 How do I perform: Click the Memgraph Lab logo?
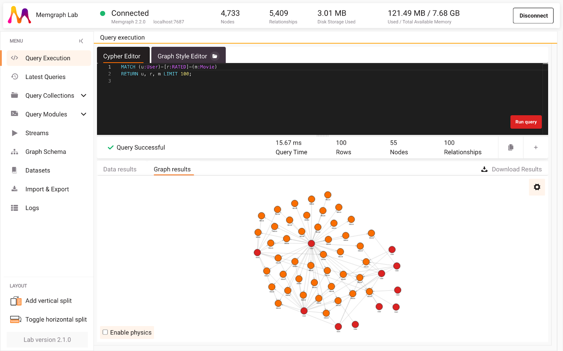point(19,15)
